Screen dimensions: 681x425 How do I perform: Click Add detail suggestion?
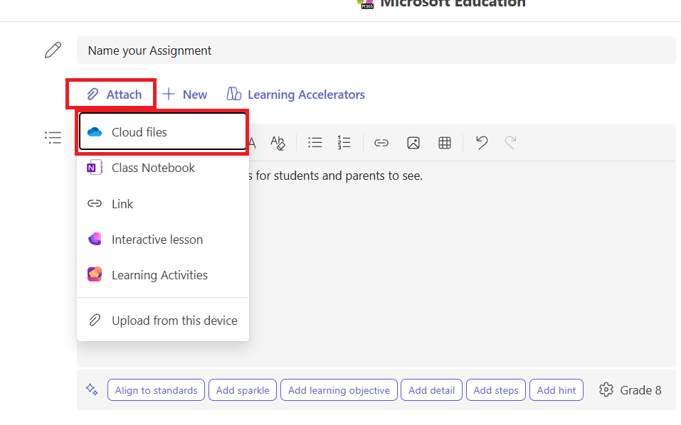point(431,390)
